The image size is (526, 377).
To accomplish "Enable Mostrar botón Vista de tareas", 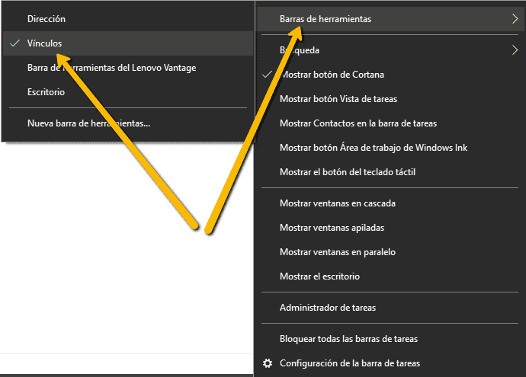I will pos(391,99).
